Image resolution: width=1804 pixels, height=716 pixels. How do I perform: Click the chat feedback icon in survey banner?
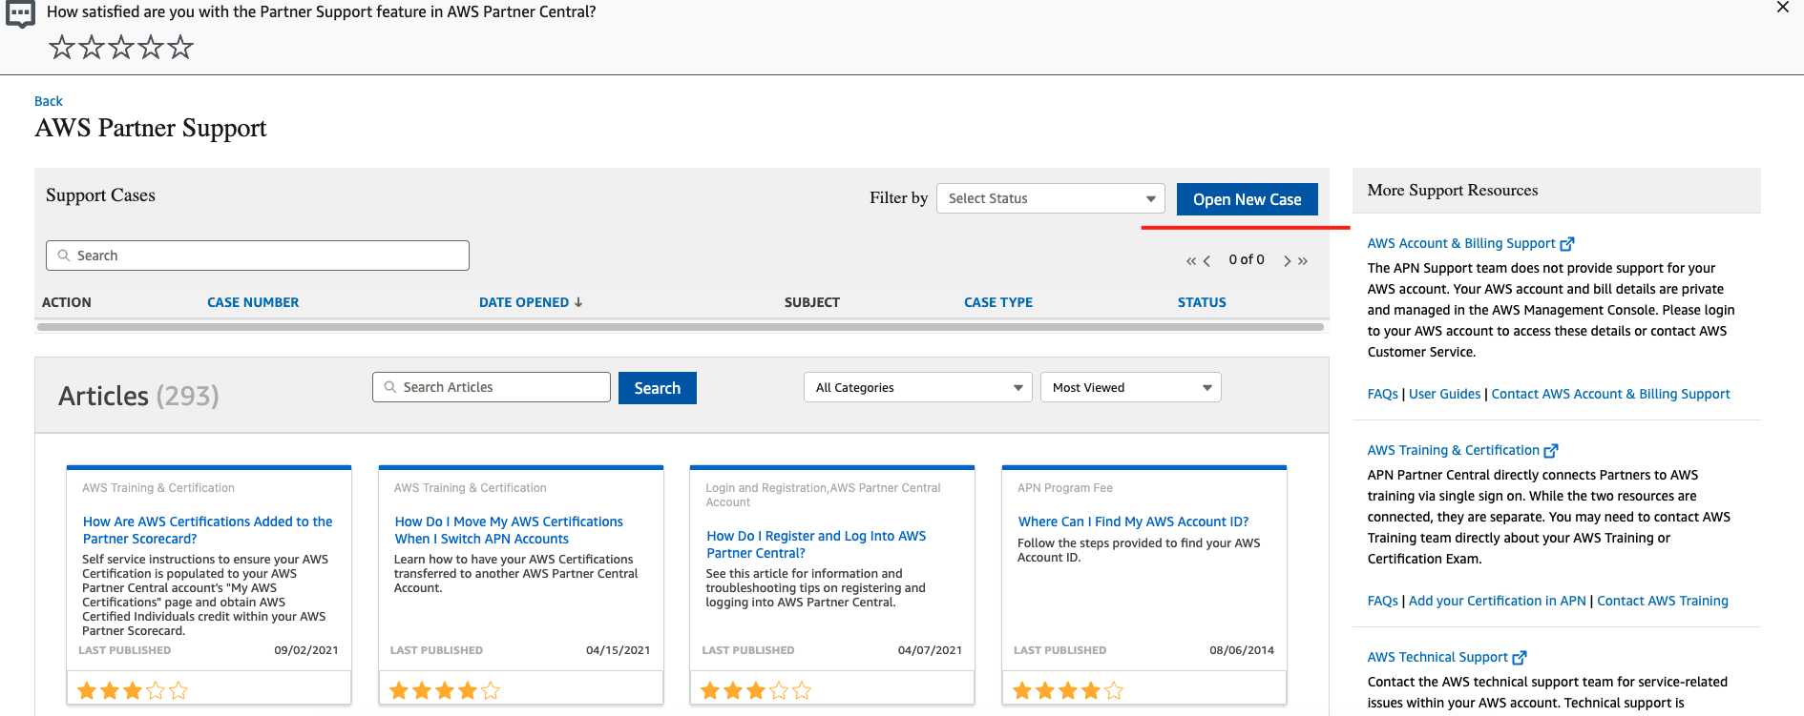pyautogui.click(x=20, y=14)
